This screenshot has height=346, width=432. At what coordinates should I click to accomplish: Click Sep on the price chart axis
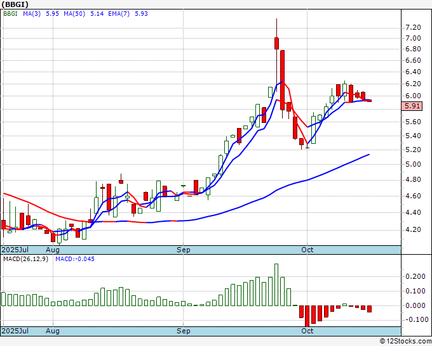183,250
